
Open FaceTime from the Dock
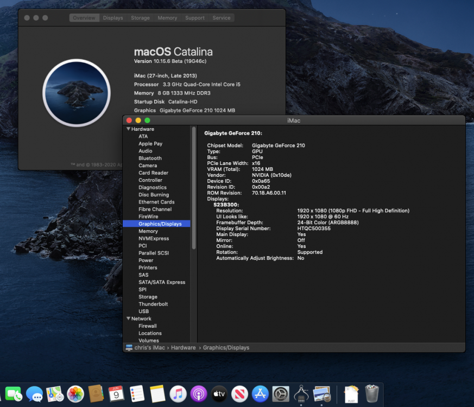13,394
